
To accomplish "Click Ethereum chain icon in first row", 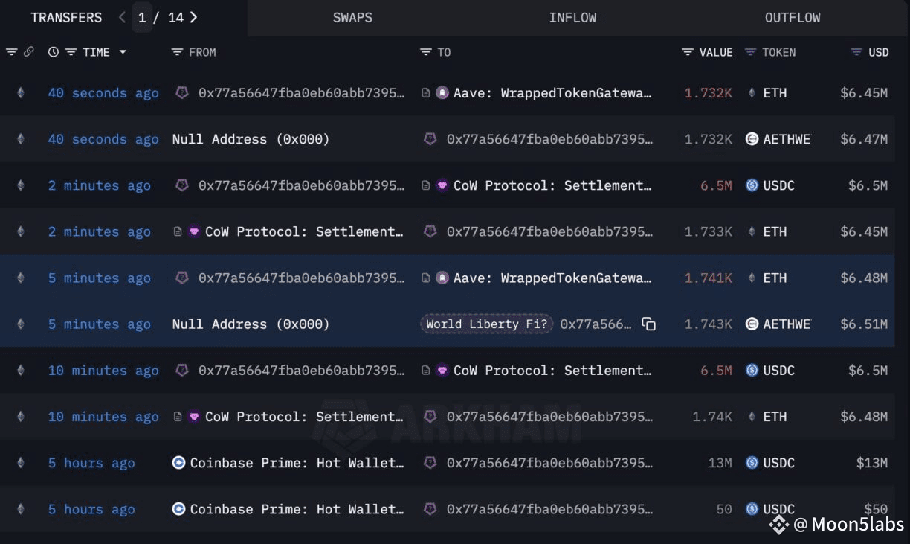I will [x=20, y=93].
